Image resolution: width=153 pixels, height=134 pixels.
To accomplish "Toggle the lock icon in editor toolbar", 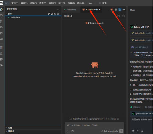I will click(120, 9).
